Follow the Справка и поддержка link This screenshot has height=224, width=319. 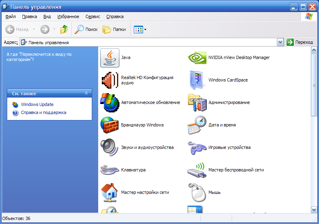[x=44, y=112]
